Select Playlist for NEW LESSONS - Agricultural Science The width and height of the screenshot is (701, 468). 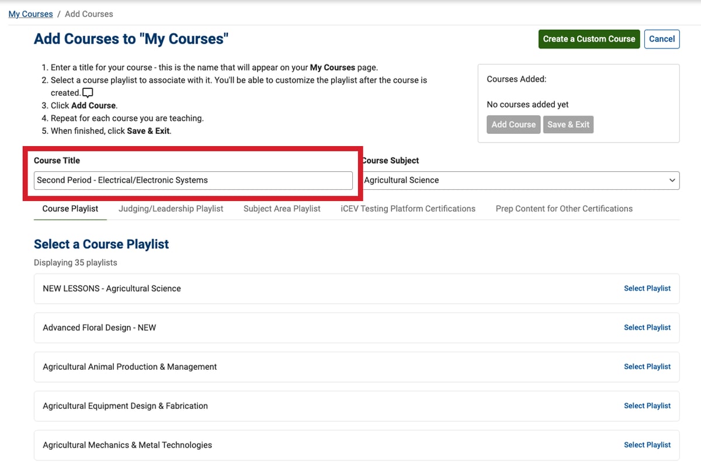(647, 289)
